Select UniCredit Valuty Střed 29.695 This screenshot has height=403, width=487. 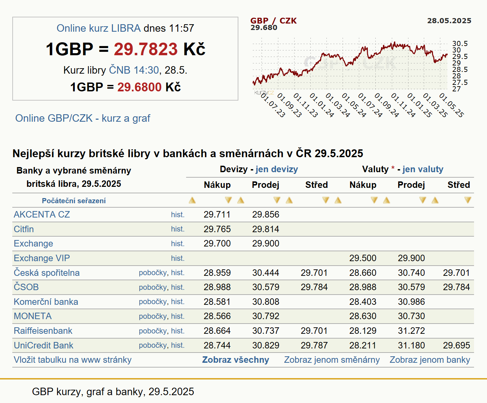(x=457, y=345)
